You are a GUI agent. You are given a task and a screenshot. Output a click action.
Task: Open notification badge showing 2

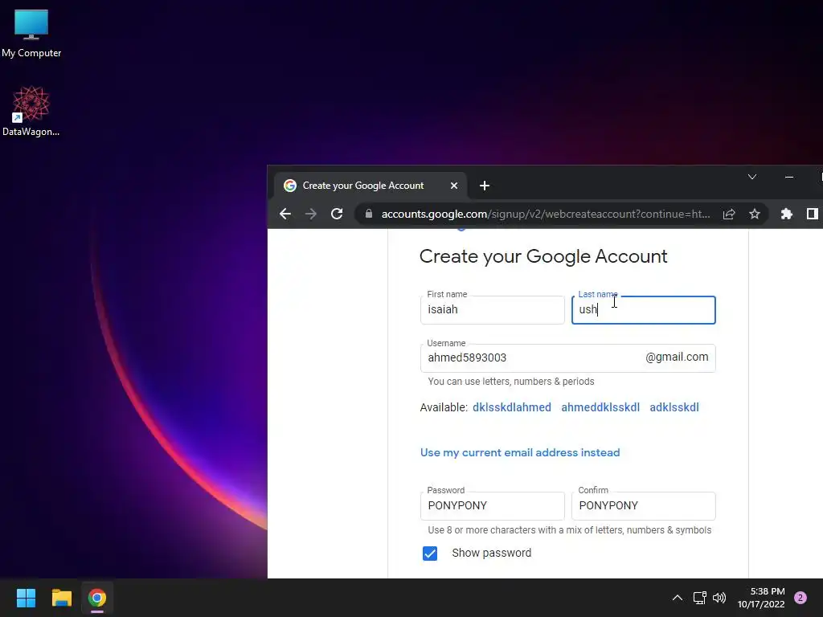(x=800, y=598)
